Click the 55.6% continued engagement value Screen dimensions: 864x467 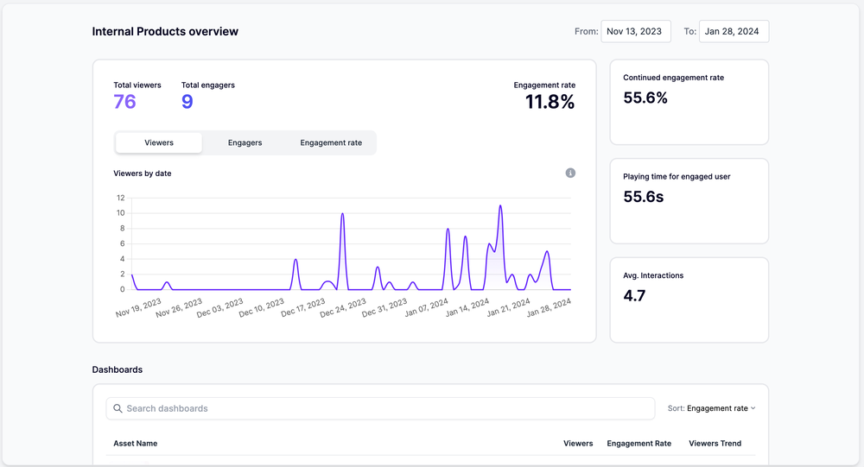[x=645, y=98]
